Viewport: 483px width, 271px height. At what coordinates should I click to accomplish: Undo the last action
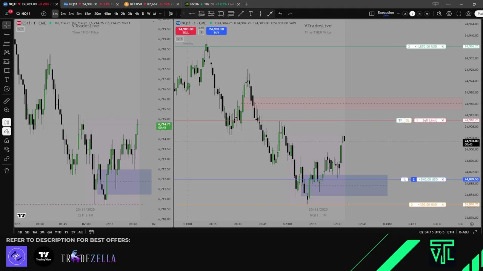(x=280, y=14)
